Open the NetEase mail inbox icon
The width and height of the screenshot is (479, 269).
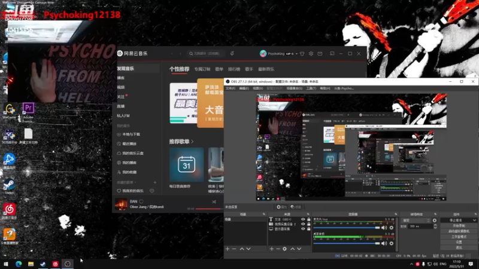click(x=320, y=54)
